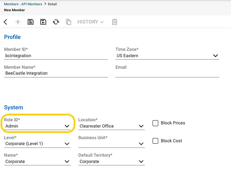Expand the Default Territory dropdown
Viewport: 231px width, 178px height.
pyautogui.click(x=111, y=162)
